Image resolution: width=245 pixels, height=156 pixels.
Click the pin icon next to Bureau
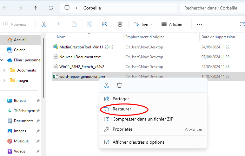38,101
